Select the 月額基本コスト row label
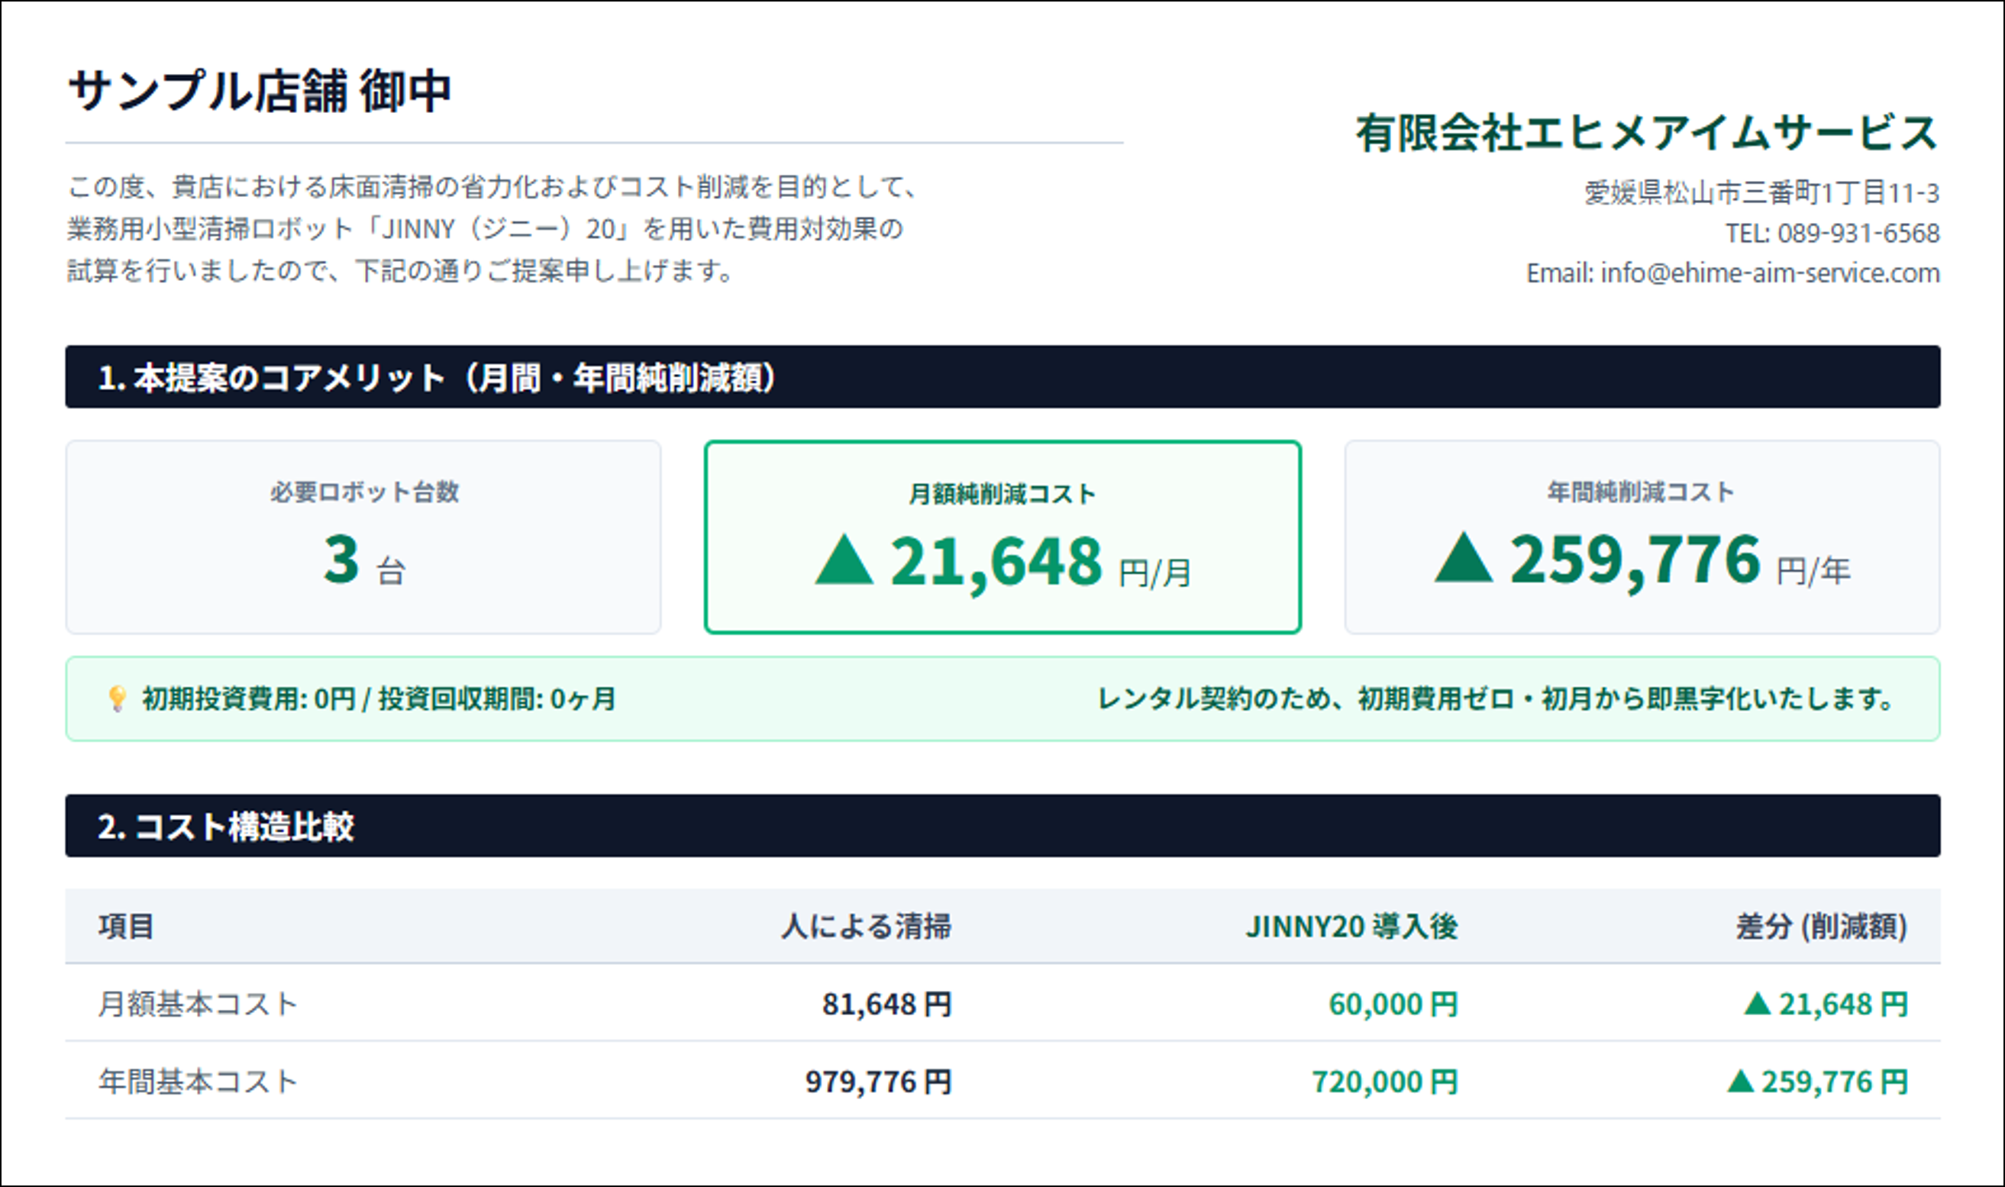The width and height of the screenshot is (2005, 1187). [x=198, y=1003]
